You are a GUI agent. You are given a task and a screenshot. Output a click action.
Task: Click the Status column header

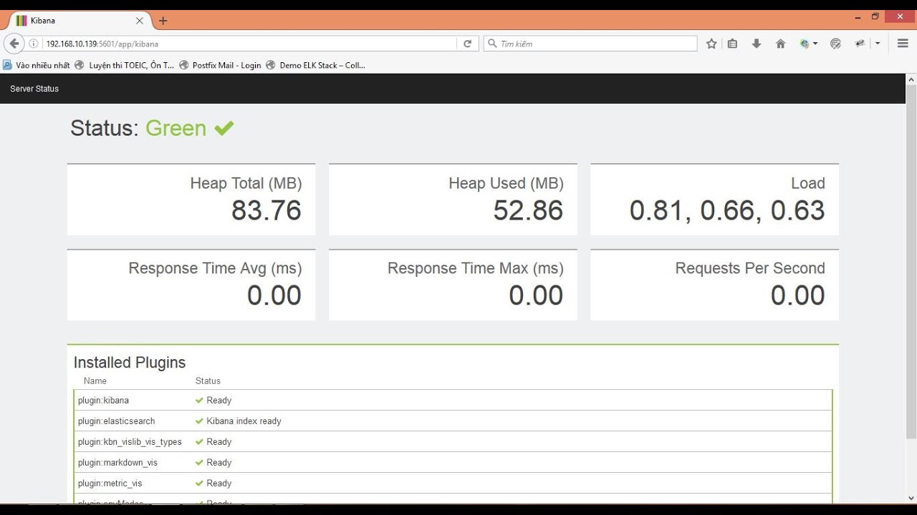(208, 381)
